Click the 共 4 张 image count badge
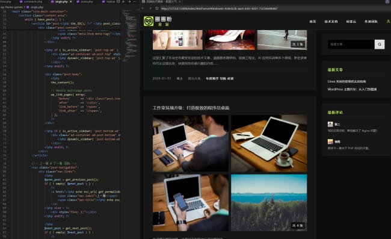Image resolution: width=391 pixels, height=239 pixels. click(298, 226)
